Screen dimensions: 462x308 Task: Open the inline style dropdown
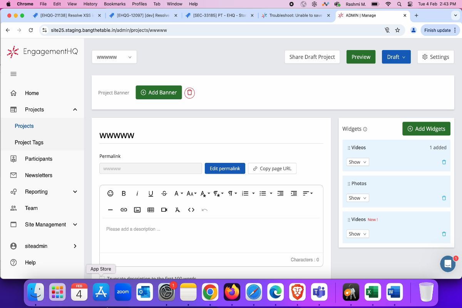tap(205, 193)
